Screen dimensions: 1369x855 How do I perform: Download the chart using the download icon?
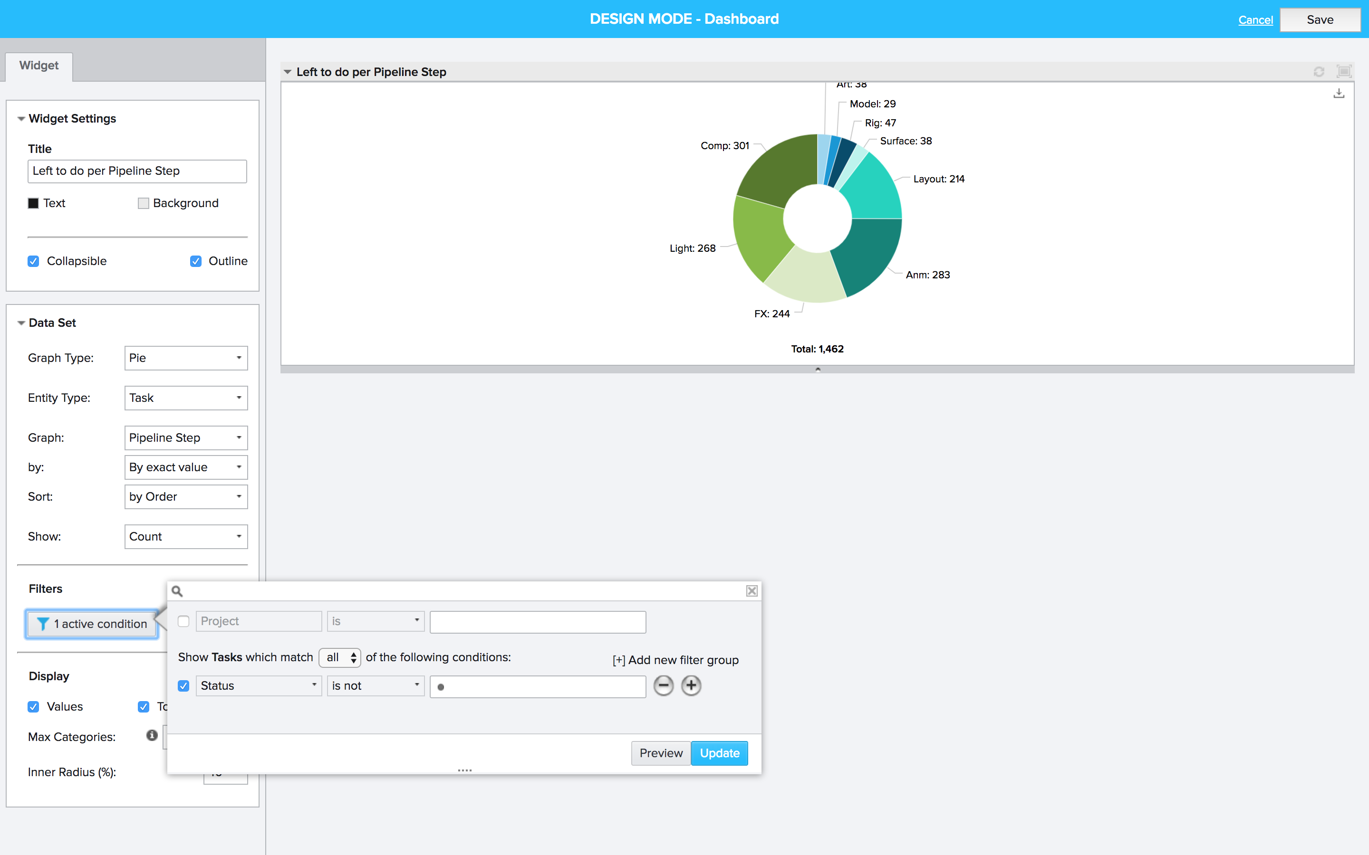pos(1339,93)
